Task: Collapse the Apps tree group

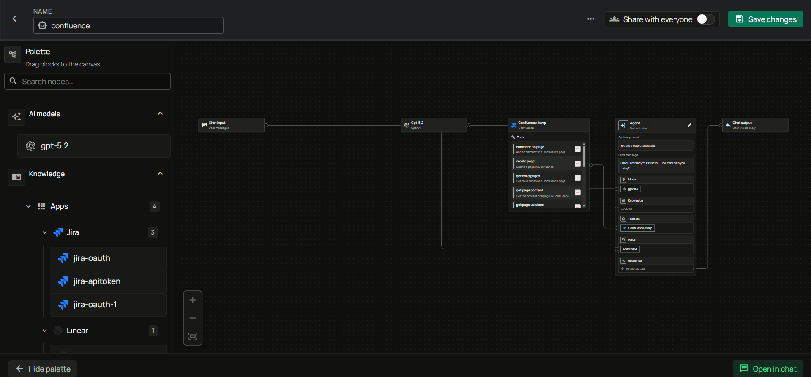Action: pos(28,206)
